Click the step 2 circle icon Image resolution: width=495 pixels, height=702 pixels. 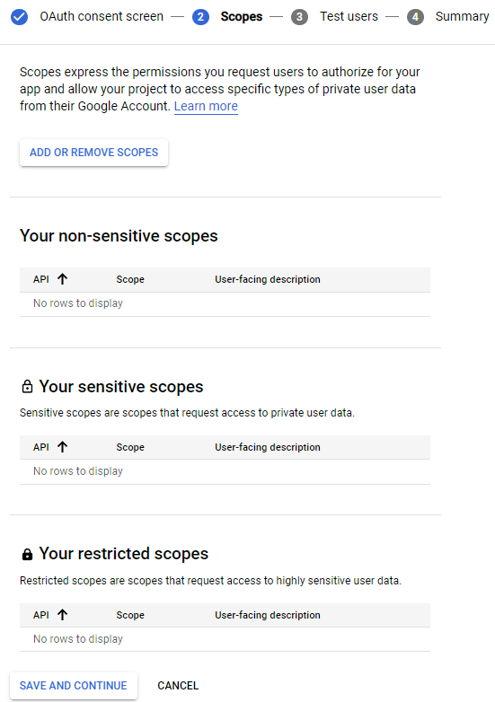[x=200, y=17]
